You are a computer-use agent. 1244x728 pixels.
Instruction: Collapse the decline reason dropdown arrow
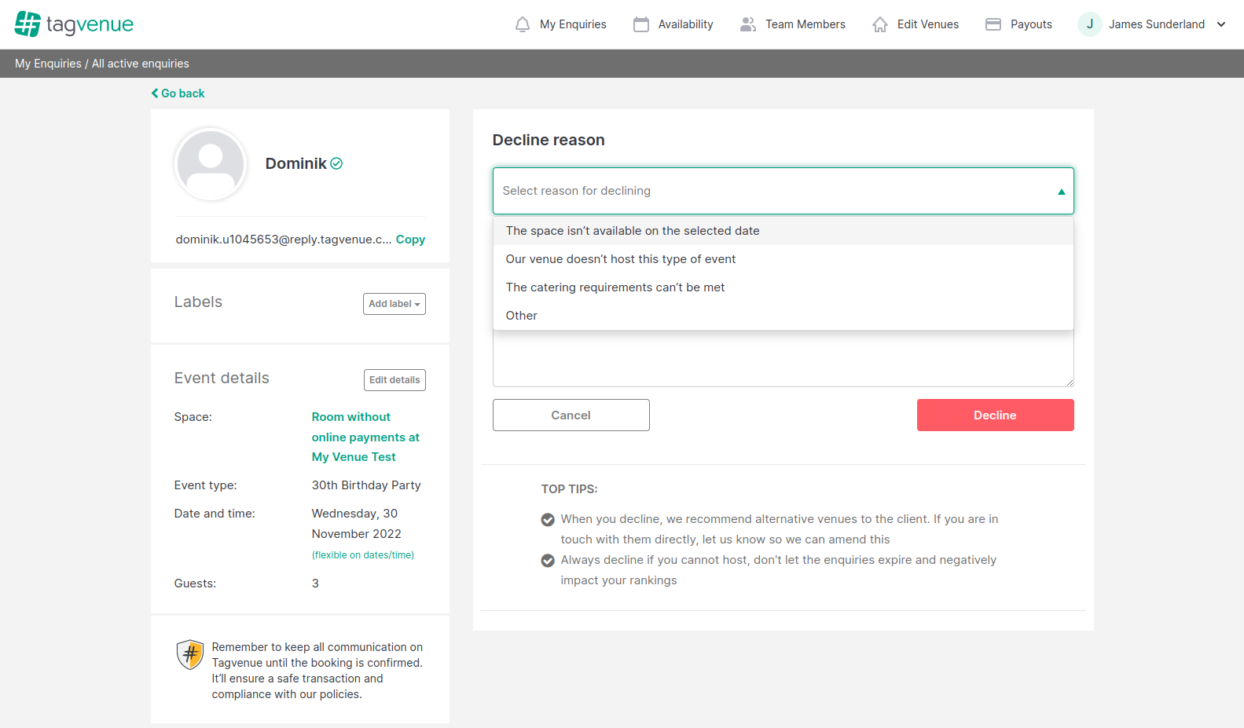(x=1061, y=191)
